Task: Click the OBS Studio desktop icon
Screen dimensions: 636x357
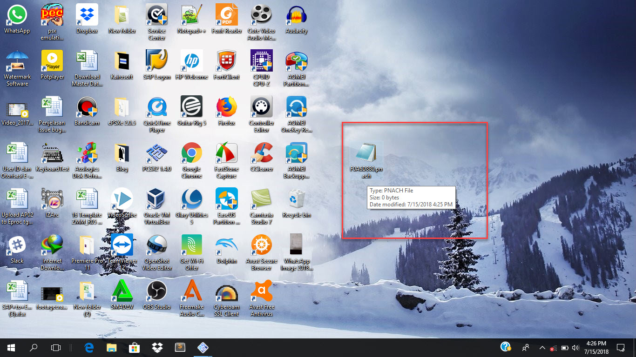Action: point(157,291)
